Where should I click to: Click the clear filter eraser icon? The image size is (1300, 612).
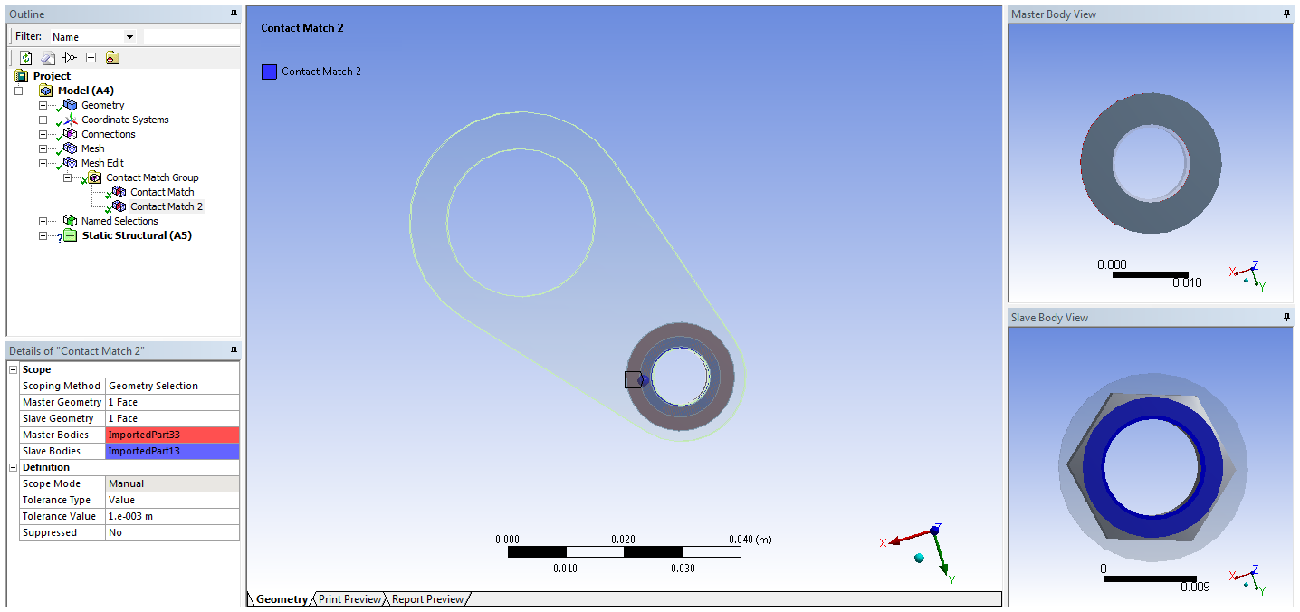point(48,58)
